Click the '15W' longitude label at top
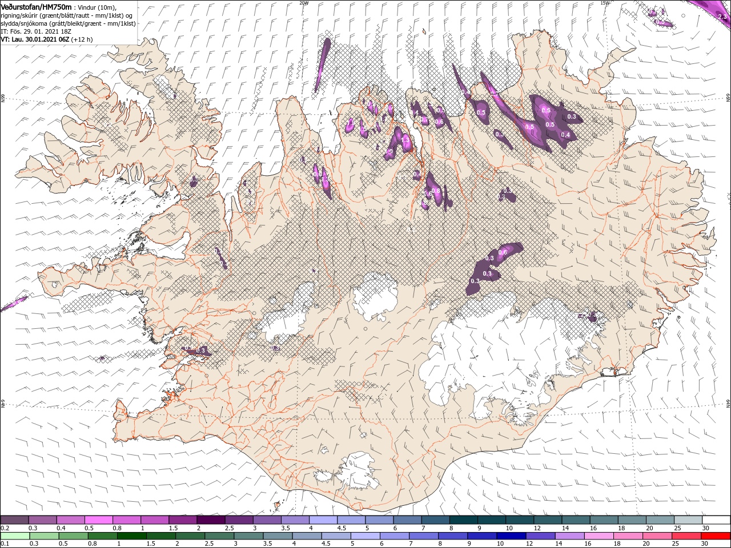The image size is (731, 548). 605,2
